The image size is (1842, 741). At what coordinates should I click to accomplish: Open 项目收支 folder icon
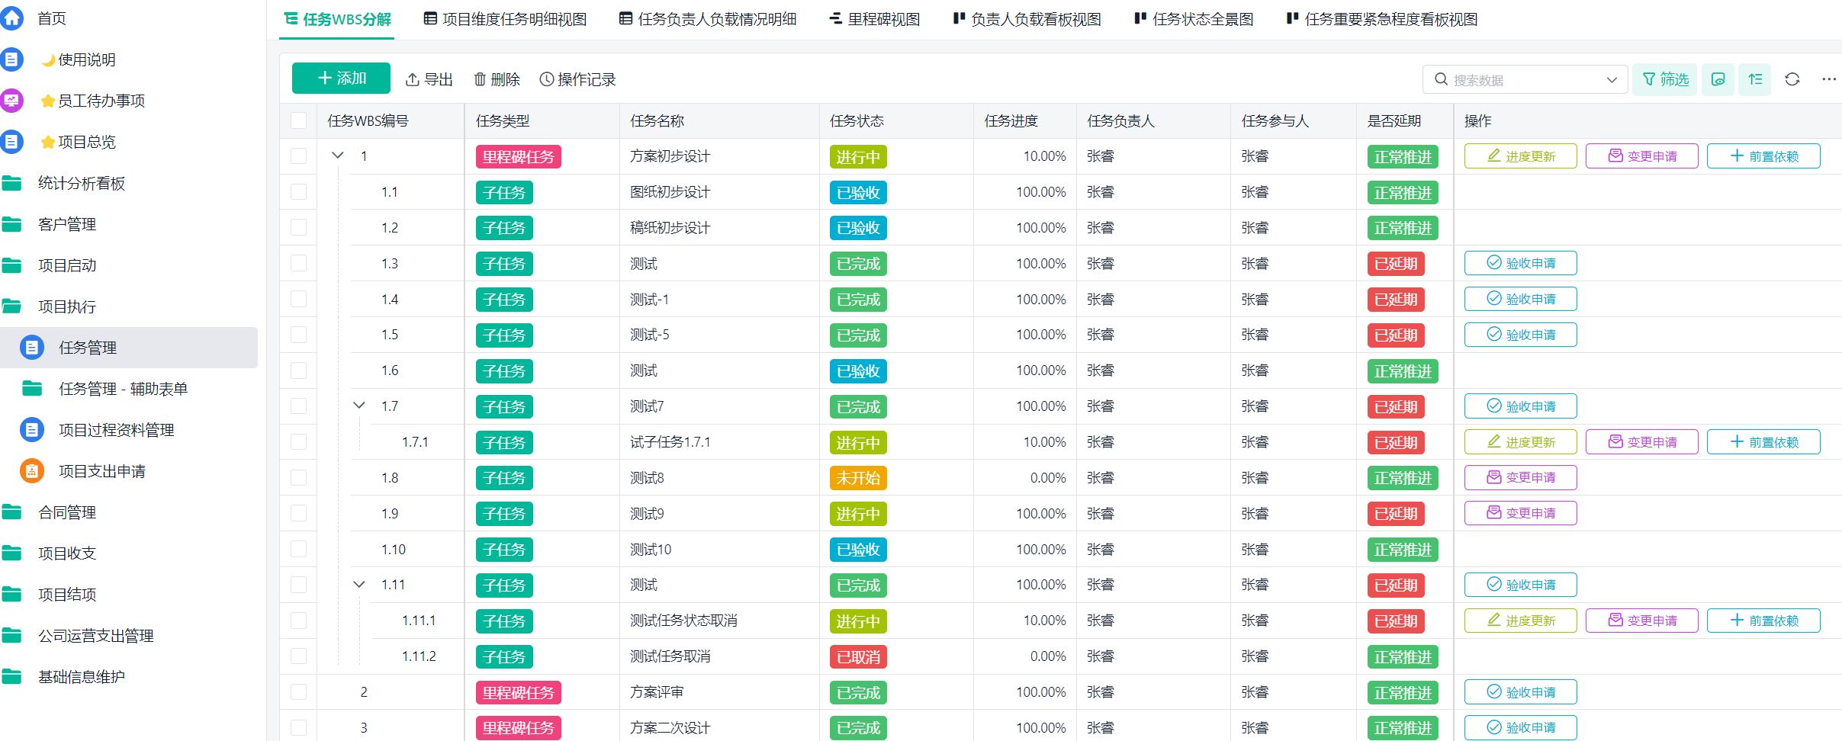[x=11, y=553]
